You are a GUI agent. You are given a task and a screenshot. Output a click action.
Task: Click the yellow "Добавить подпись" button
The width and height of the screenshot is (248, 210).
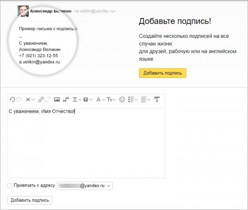(x=163, y=73)
